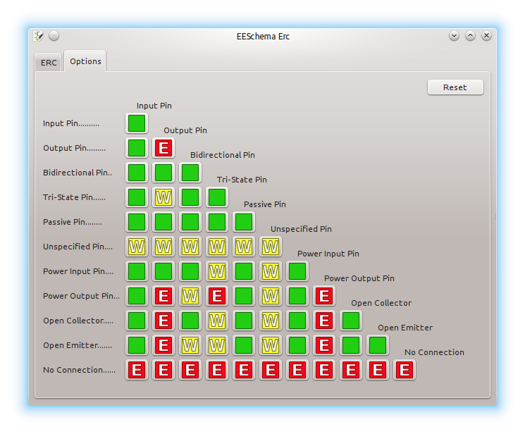
Task: Click the 'Bidirectional Pin' column header label
Action: click(x=223, y=155)
